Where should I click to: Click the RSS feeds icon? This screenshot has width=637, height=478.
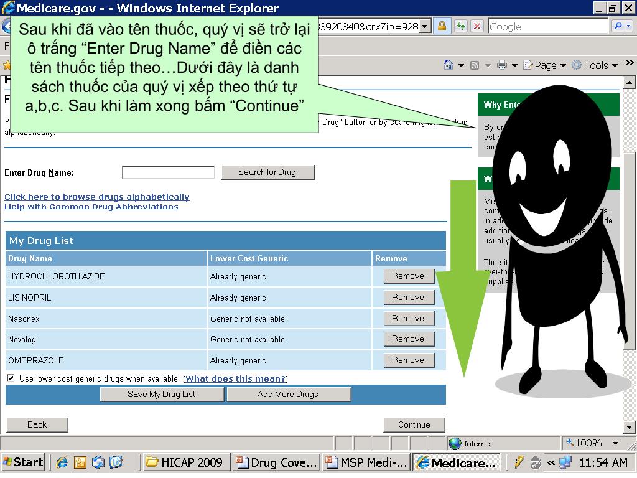coord(475,65)
